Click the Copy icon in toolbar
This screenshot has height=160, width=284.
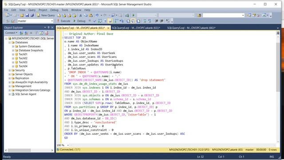point(86,16)
